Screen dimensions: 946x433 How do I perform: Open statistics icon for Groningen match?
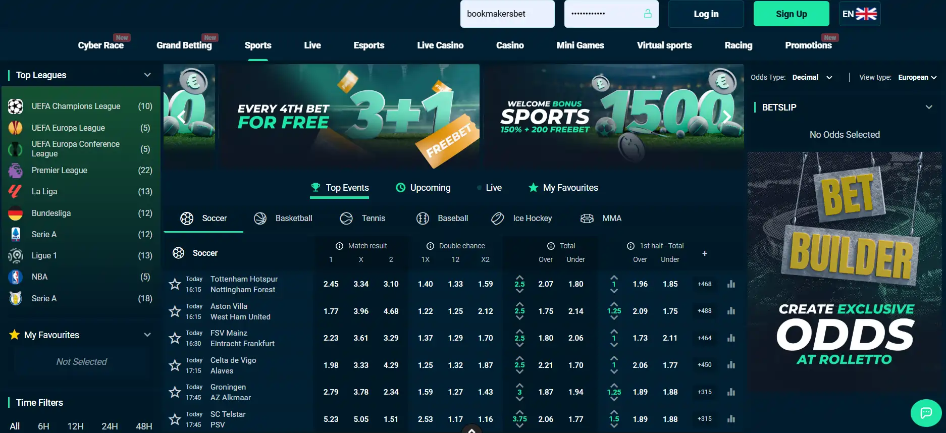[x=731, y=392]
